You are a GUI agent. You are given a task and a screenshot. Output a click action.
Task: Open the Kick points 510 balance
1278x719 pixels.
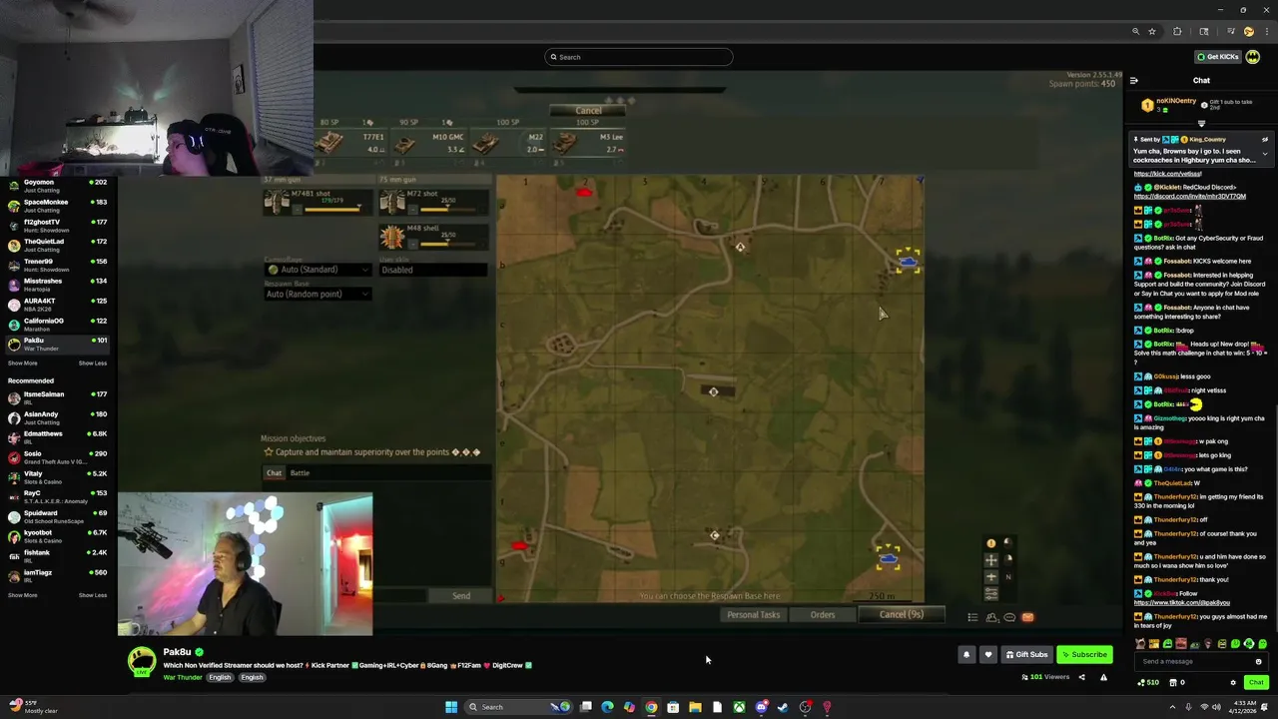point(1149,683)
